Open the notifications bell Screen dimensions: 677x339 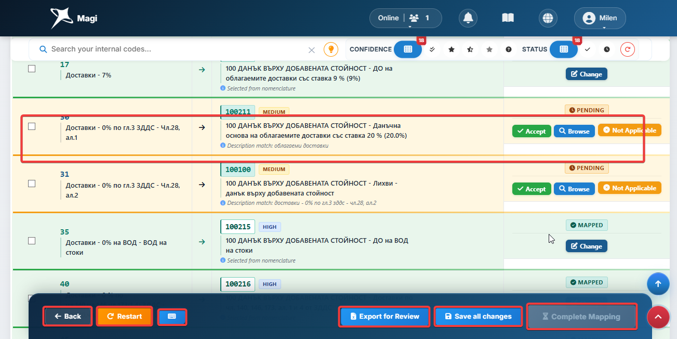(x=468, y=18)
